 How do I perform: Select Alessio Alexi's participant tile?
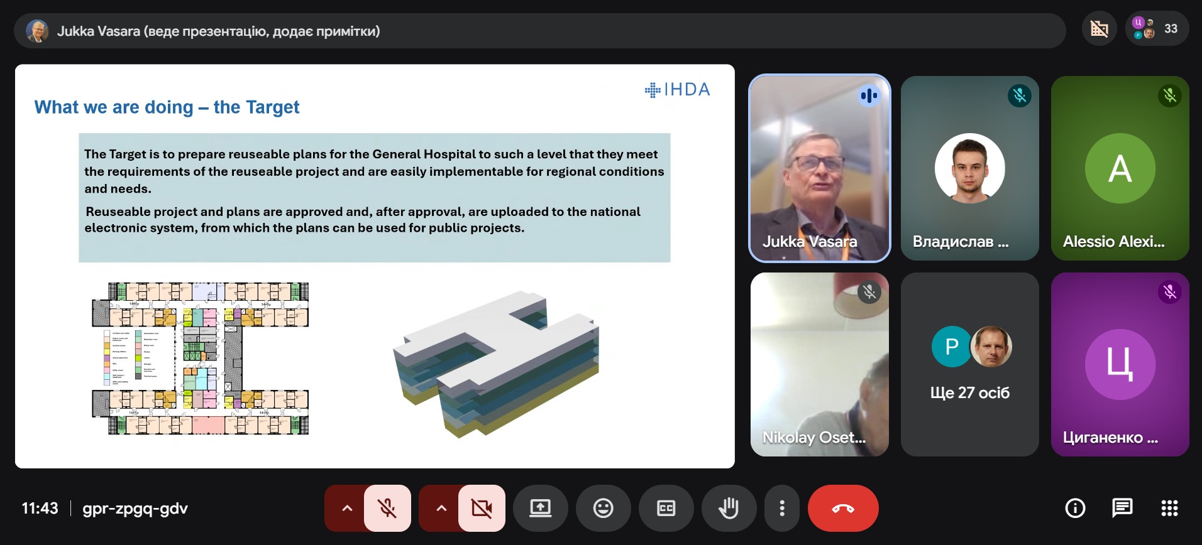click(1120, 168)
